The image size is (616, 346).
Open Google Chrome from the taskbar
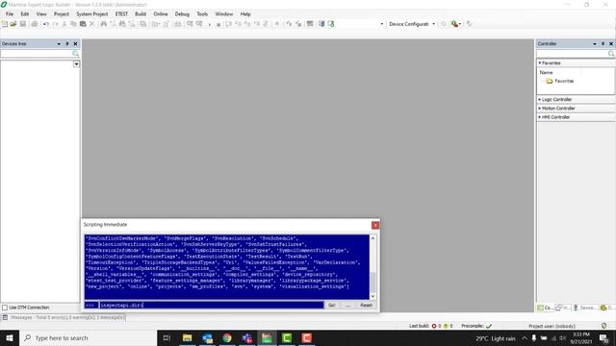click(227, 337)
